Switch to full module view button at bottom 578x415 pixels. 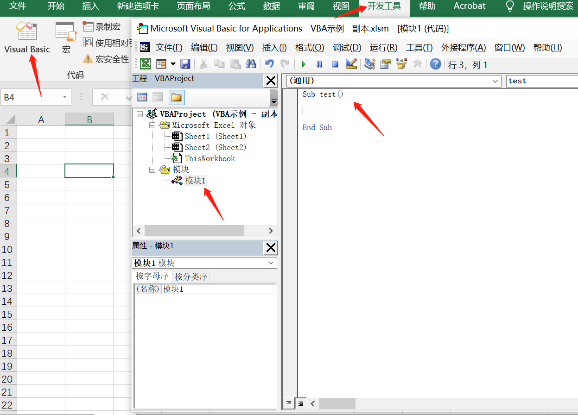point(301,403)
